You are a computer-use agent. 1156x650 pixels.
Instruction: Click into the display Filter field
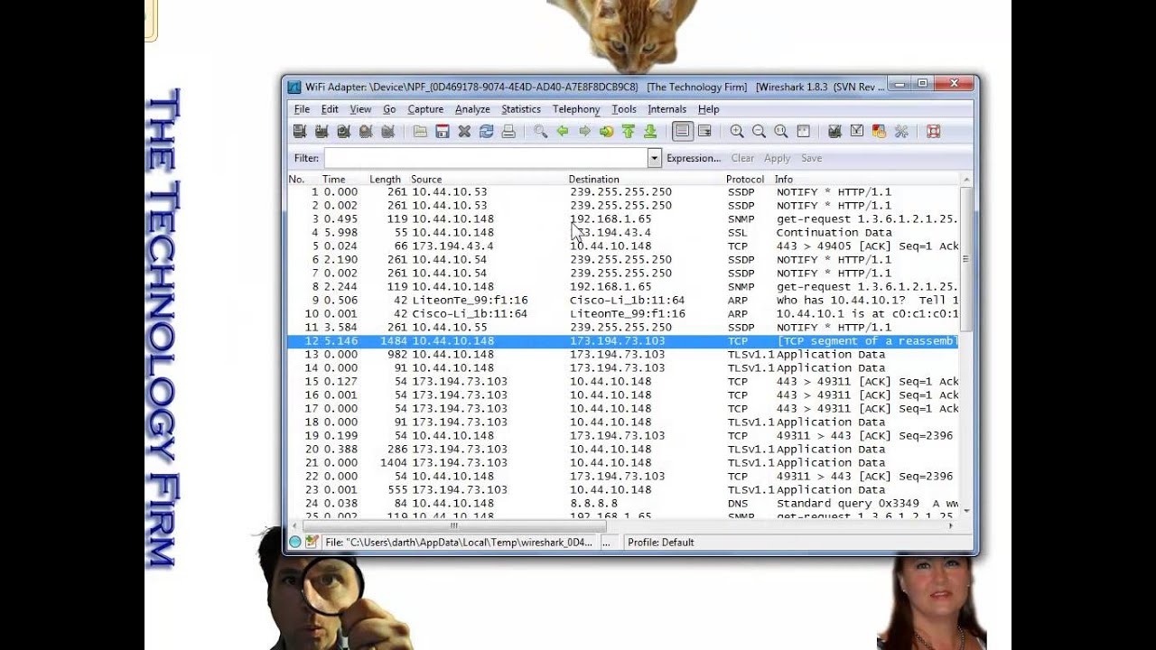[486, 158]
